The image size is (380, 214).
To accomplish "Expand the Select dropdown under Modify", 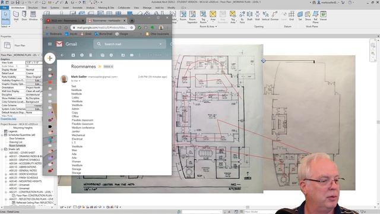I will click(5, 26).
